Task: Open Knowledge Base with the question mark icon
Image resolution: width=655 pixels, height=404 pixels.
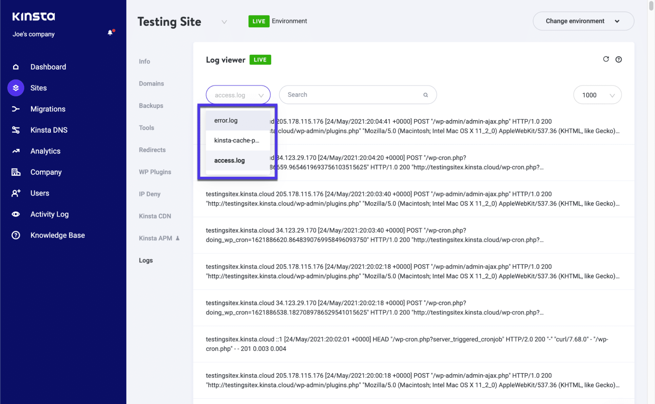Action: (15, 235)
